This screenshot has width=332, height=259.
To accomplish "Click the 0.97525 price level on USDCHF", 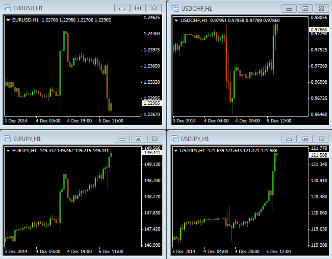I will (319, 50).
